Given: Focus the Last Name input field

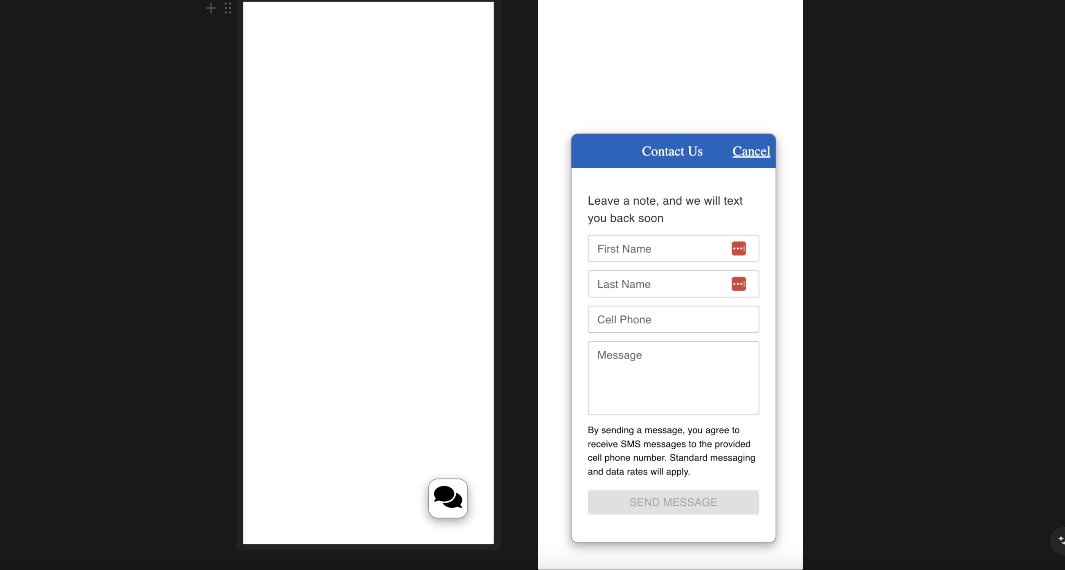Looking at the screenshot, I should [662, 284].
